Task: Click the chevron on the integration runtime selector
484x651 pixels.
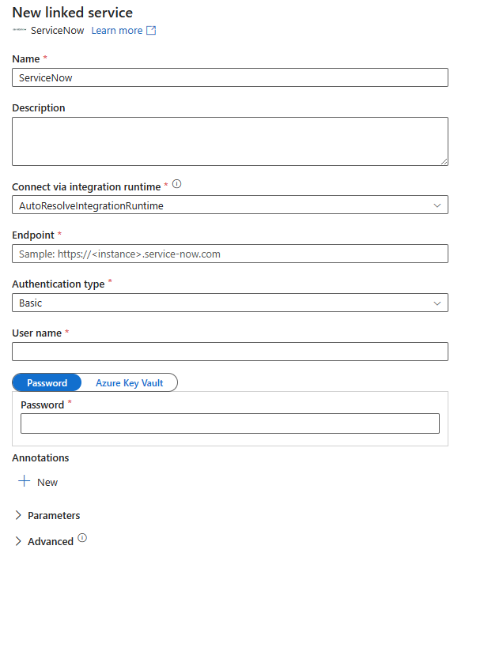Action: tap(437, 205)
